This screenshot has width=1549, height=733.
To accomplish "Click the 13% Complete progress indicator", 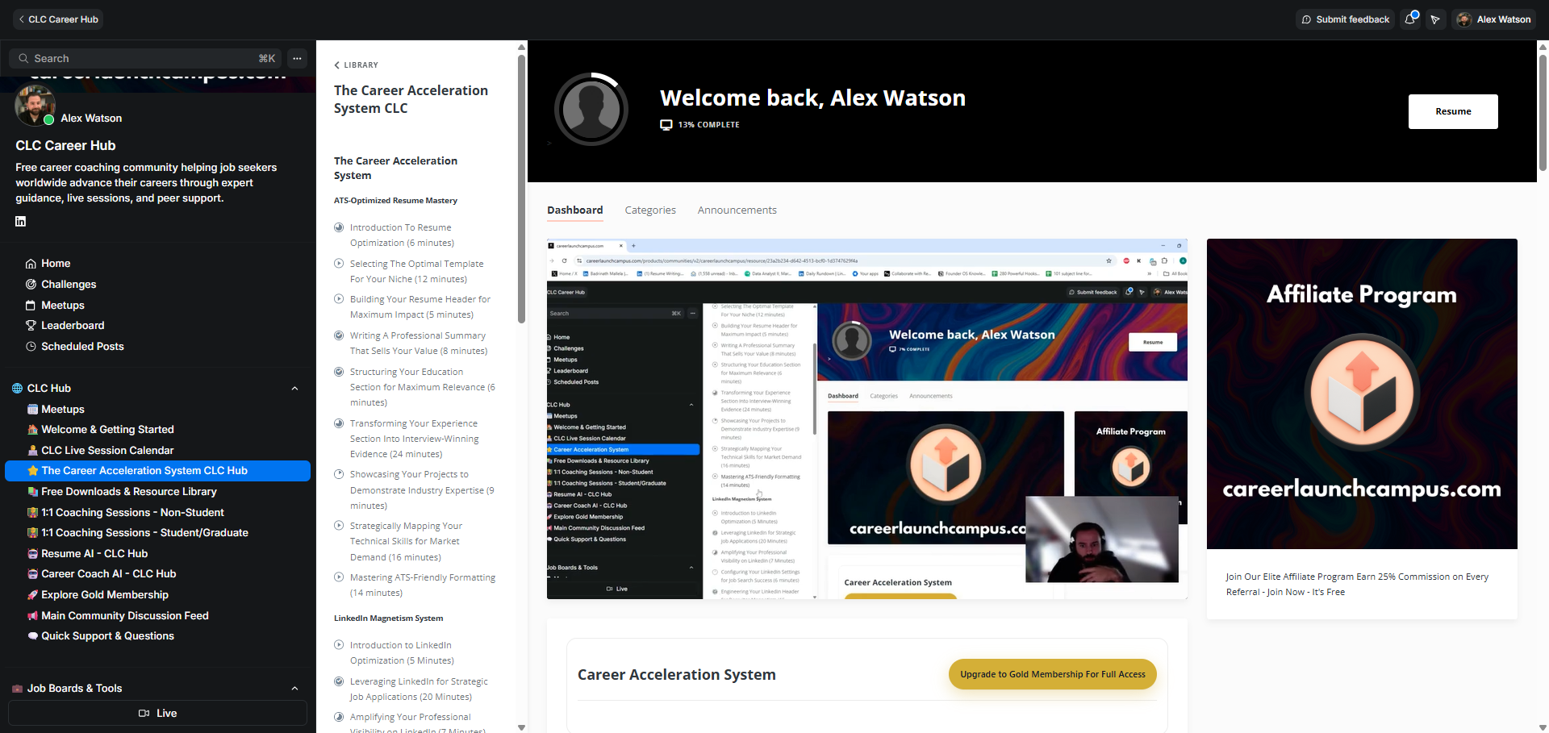I will tap(699, 125).
